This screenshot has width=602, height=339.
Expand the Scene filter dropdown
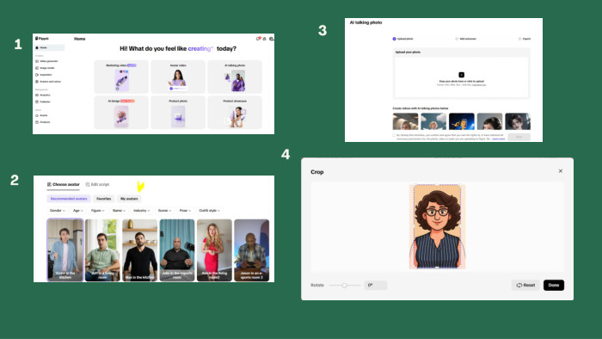164,211
